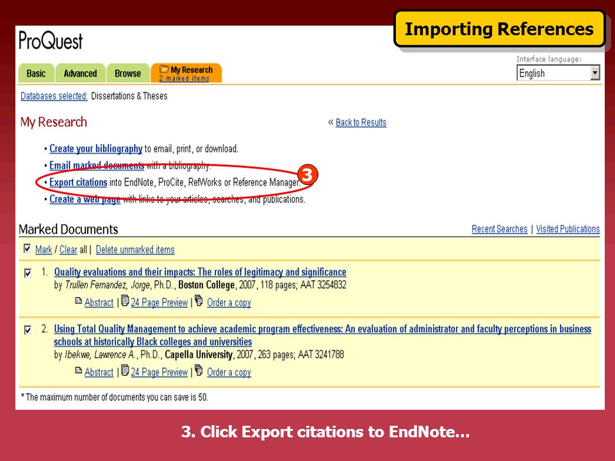Screen dimensions: 615x461
Task: Go Back to Results
Action: (x=361, y=122)
